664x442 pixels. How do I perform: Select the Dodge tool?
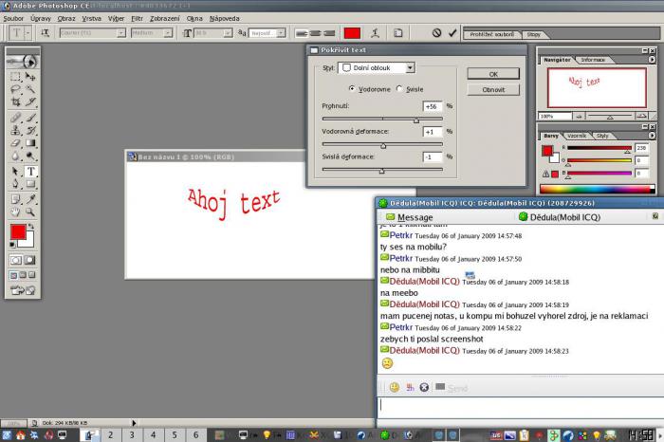click(30, 157)
